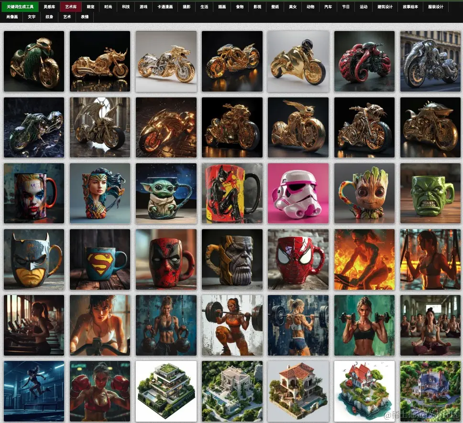Open the woman boxer red gloves image
Viewport: 463px width, 423px height.
100,391
